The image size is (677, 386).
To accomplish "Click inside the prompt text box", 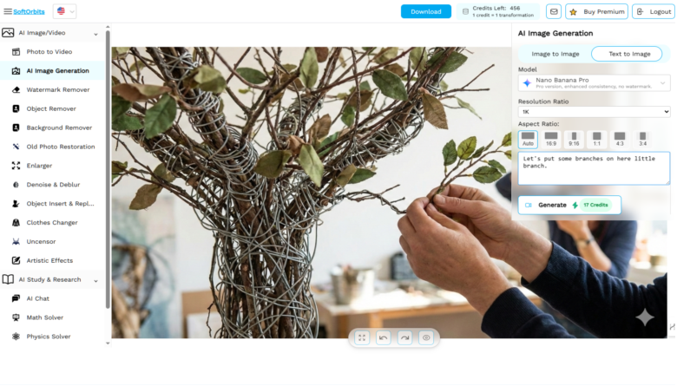I will coord(594,168).
